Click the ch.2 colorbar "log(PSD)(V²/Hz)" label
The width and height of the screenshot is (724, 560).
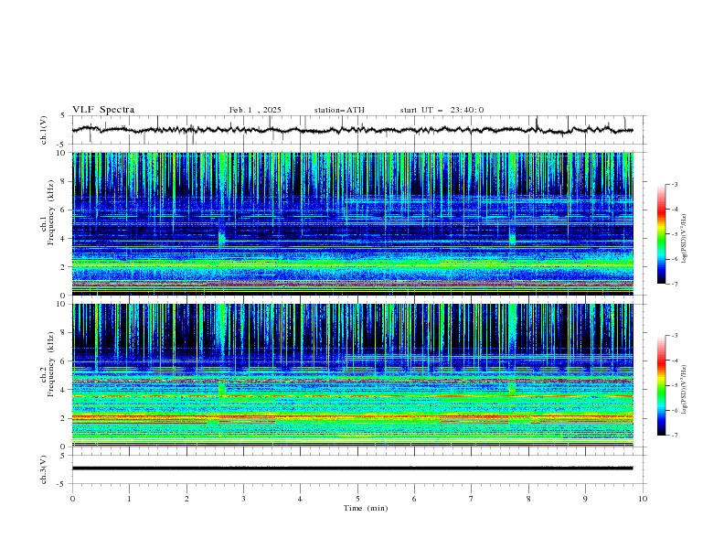685,389
